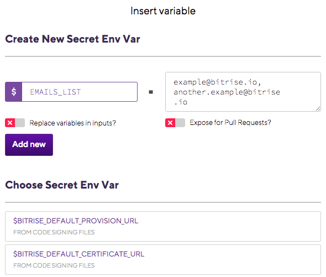Click the textarea resize grip corner
Image resolution: width=326 pixels, height=277 pixels.
(x=318, y=108)
